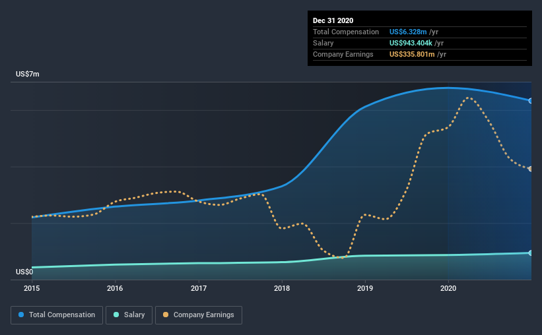Click the blue Total Compensation legend dot
The height and width of the screenshot is (335, 542).
coord(21,315)
